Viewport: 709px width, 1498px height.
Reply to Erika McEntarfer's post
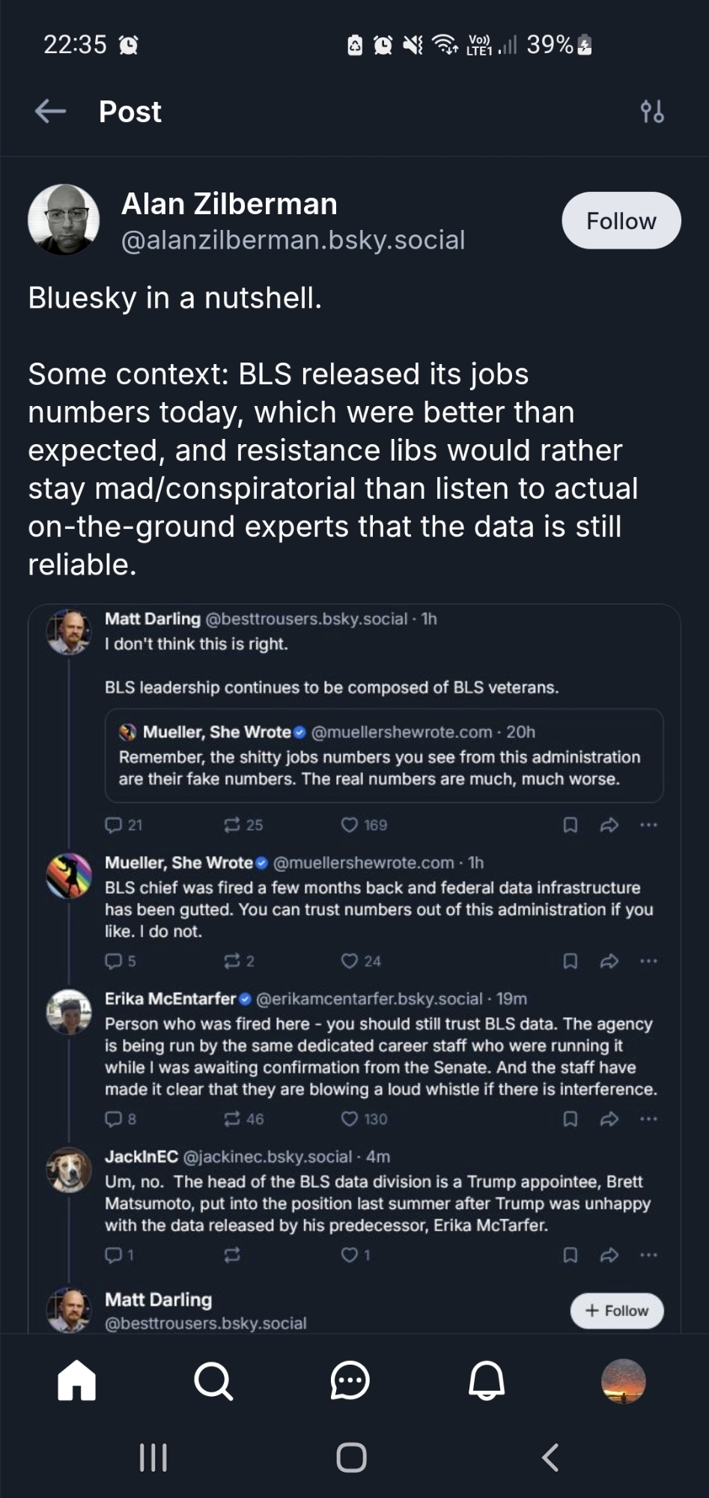pyautogui.click(x=113, y=1119)
